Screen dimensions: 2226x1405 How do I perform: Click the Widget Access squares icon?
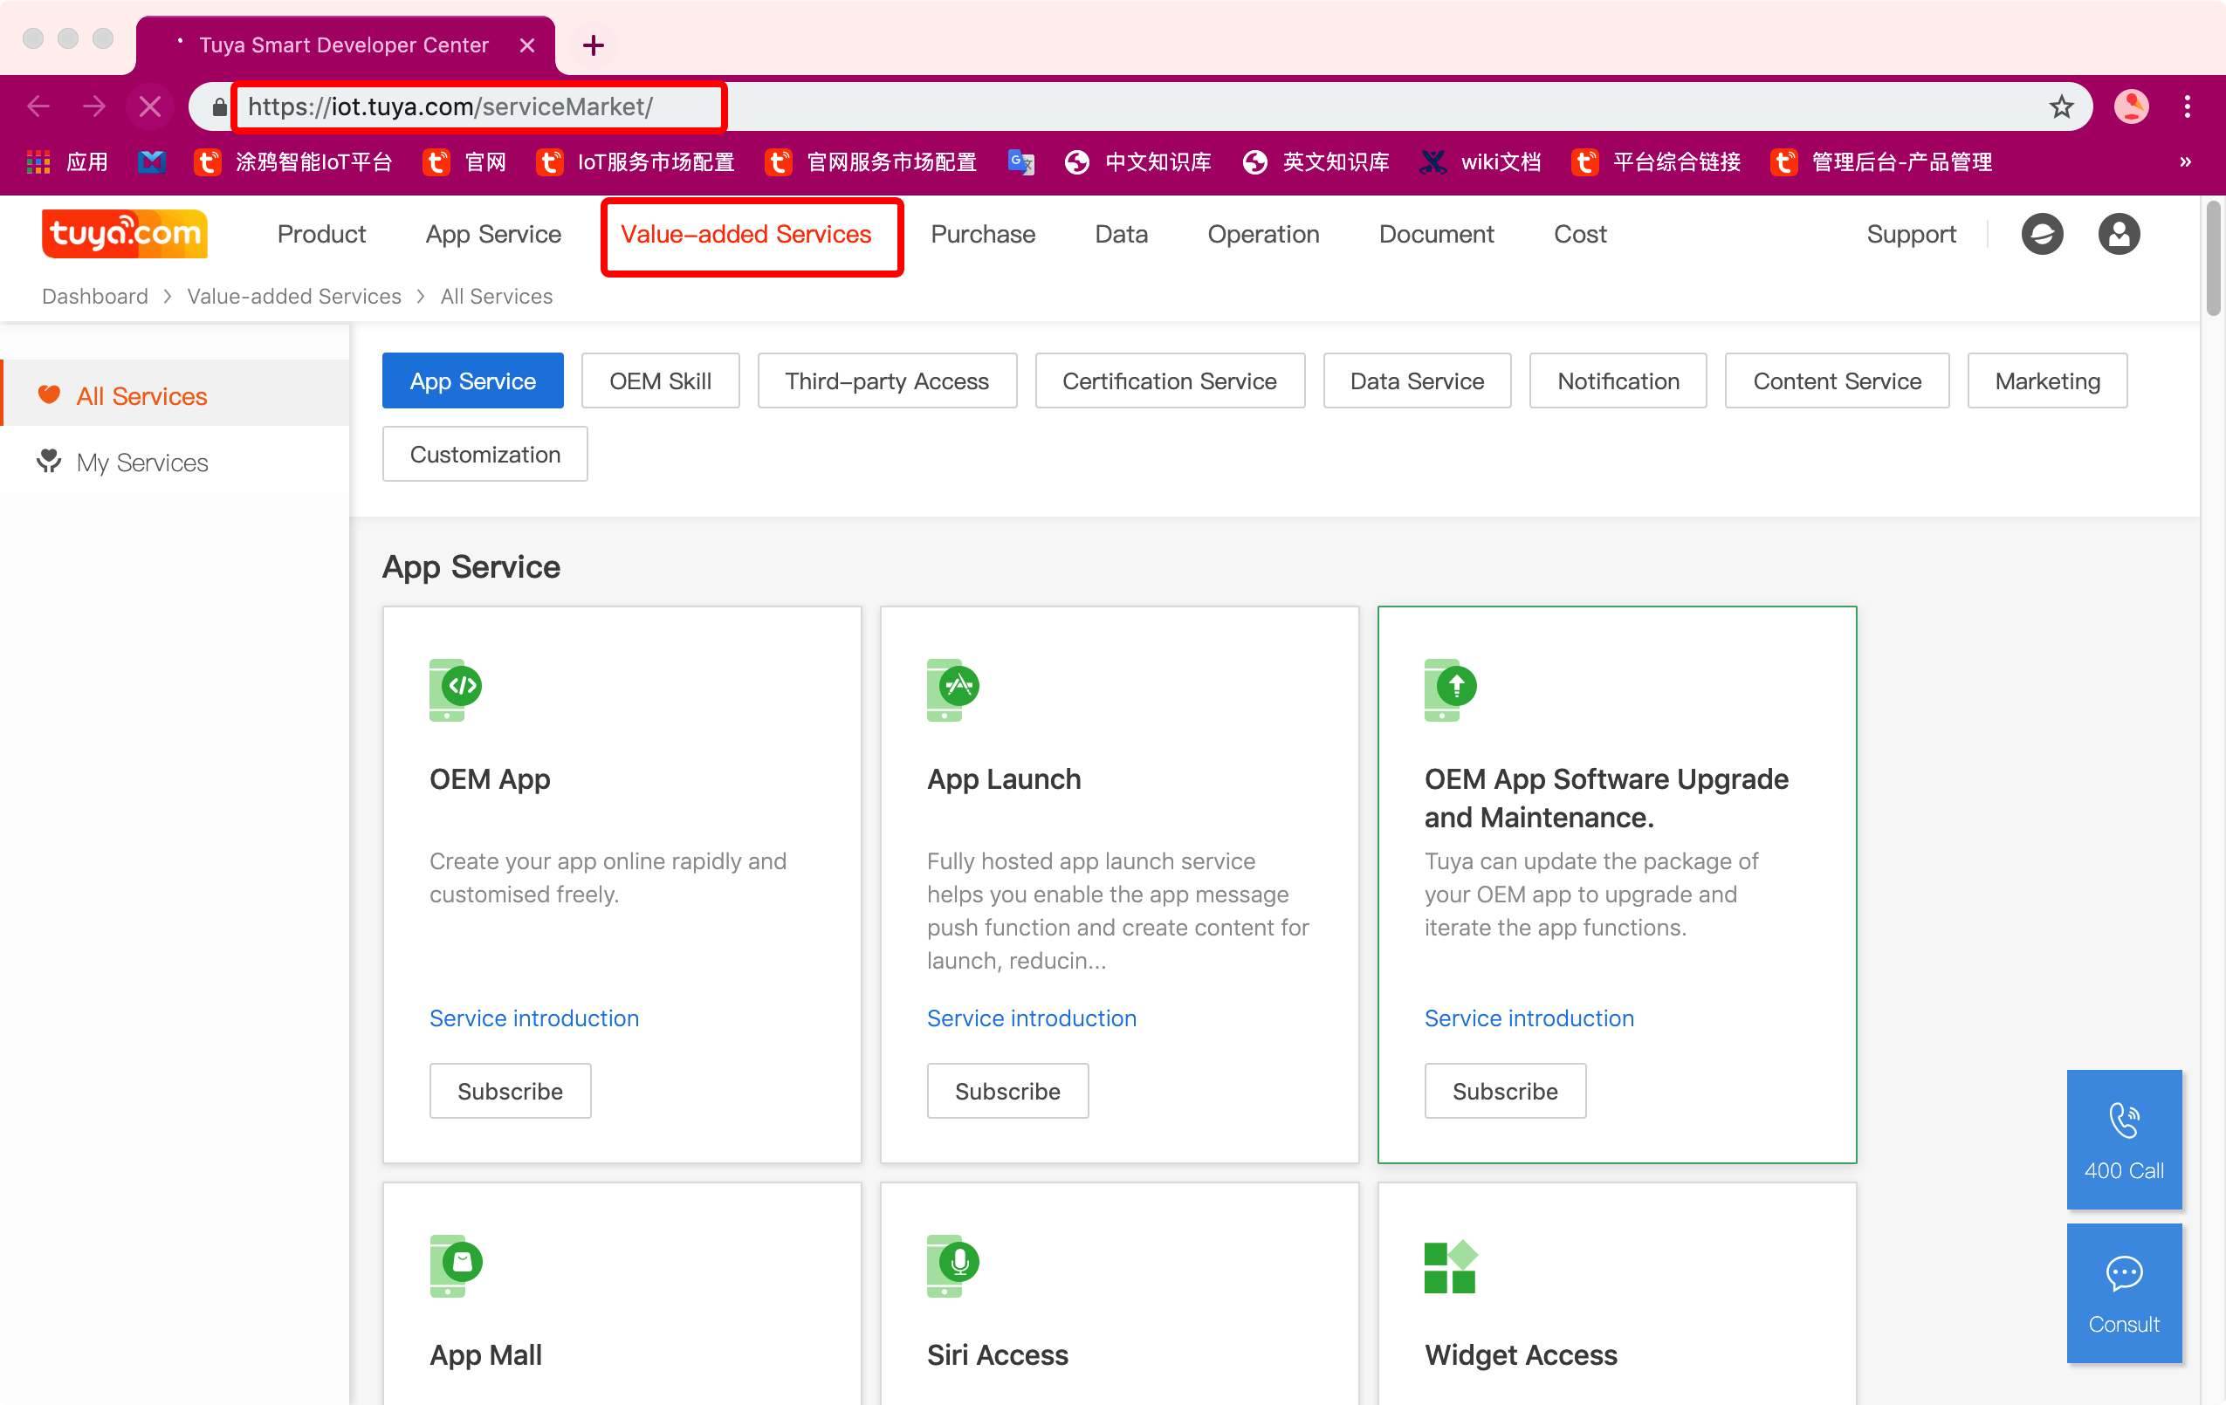1451,1266
